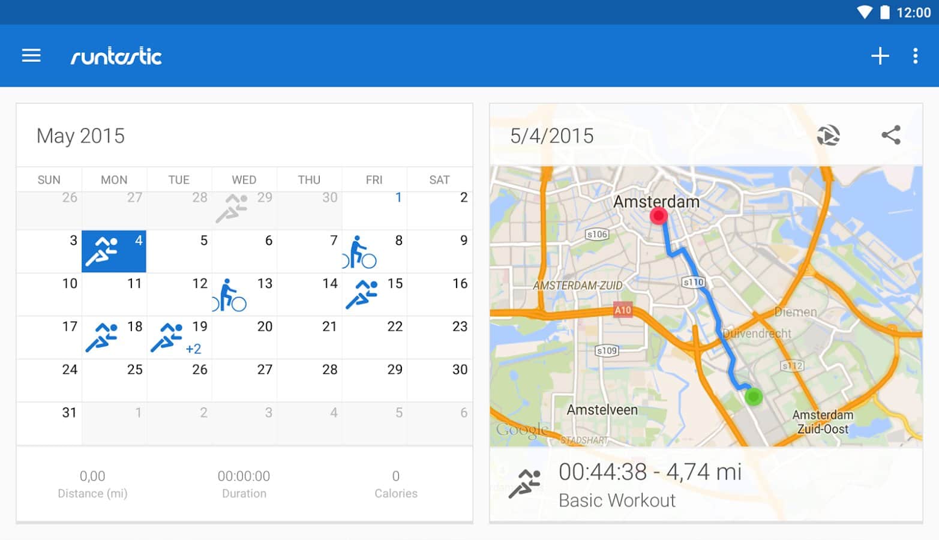Select May 31 in the calendar
The image size is (939, 540).
point(49,423)
